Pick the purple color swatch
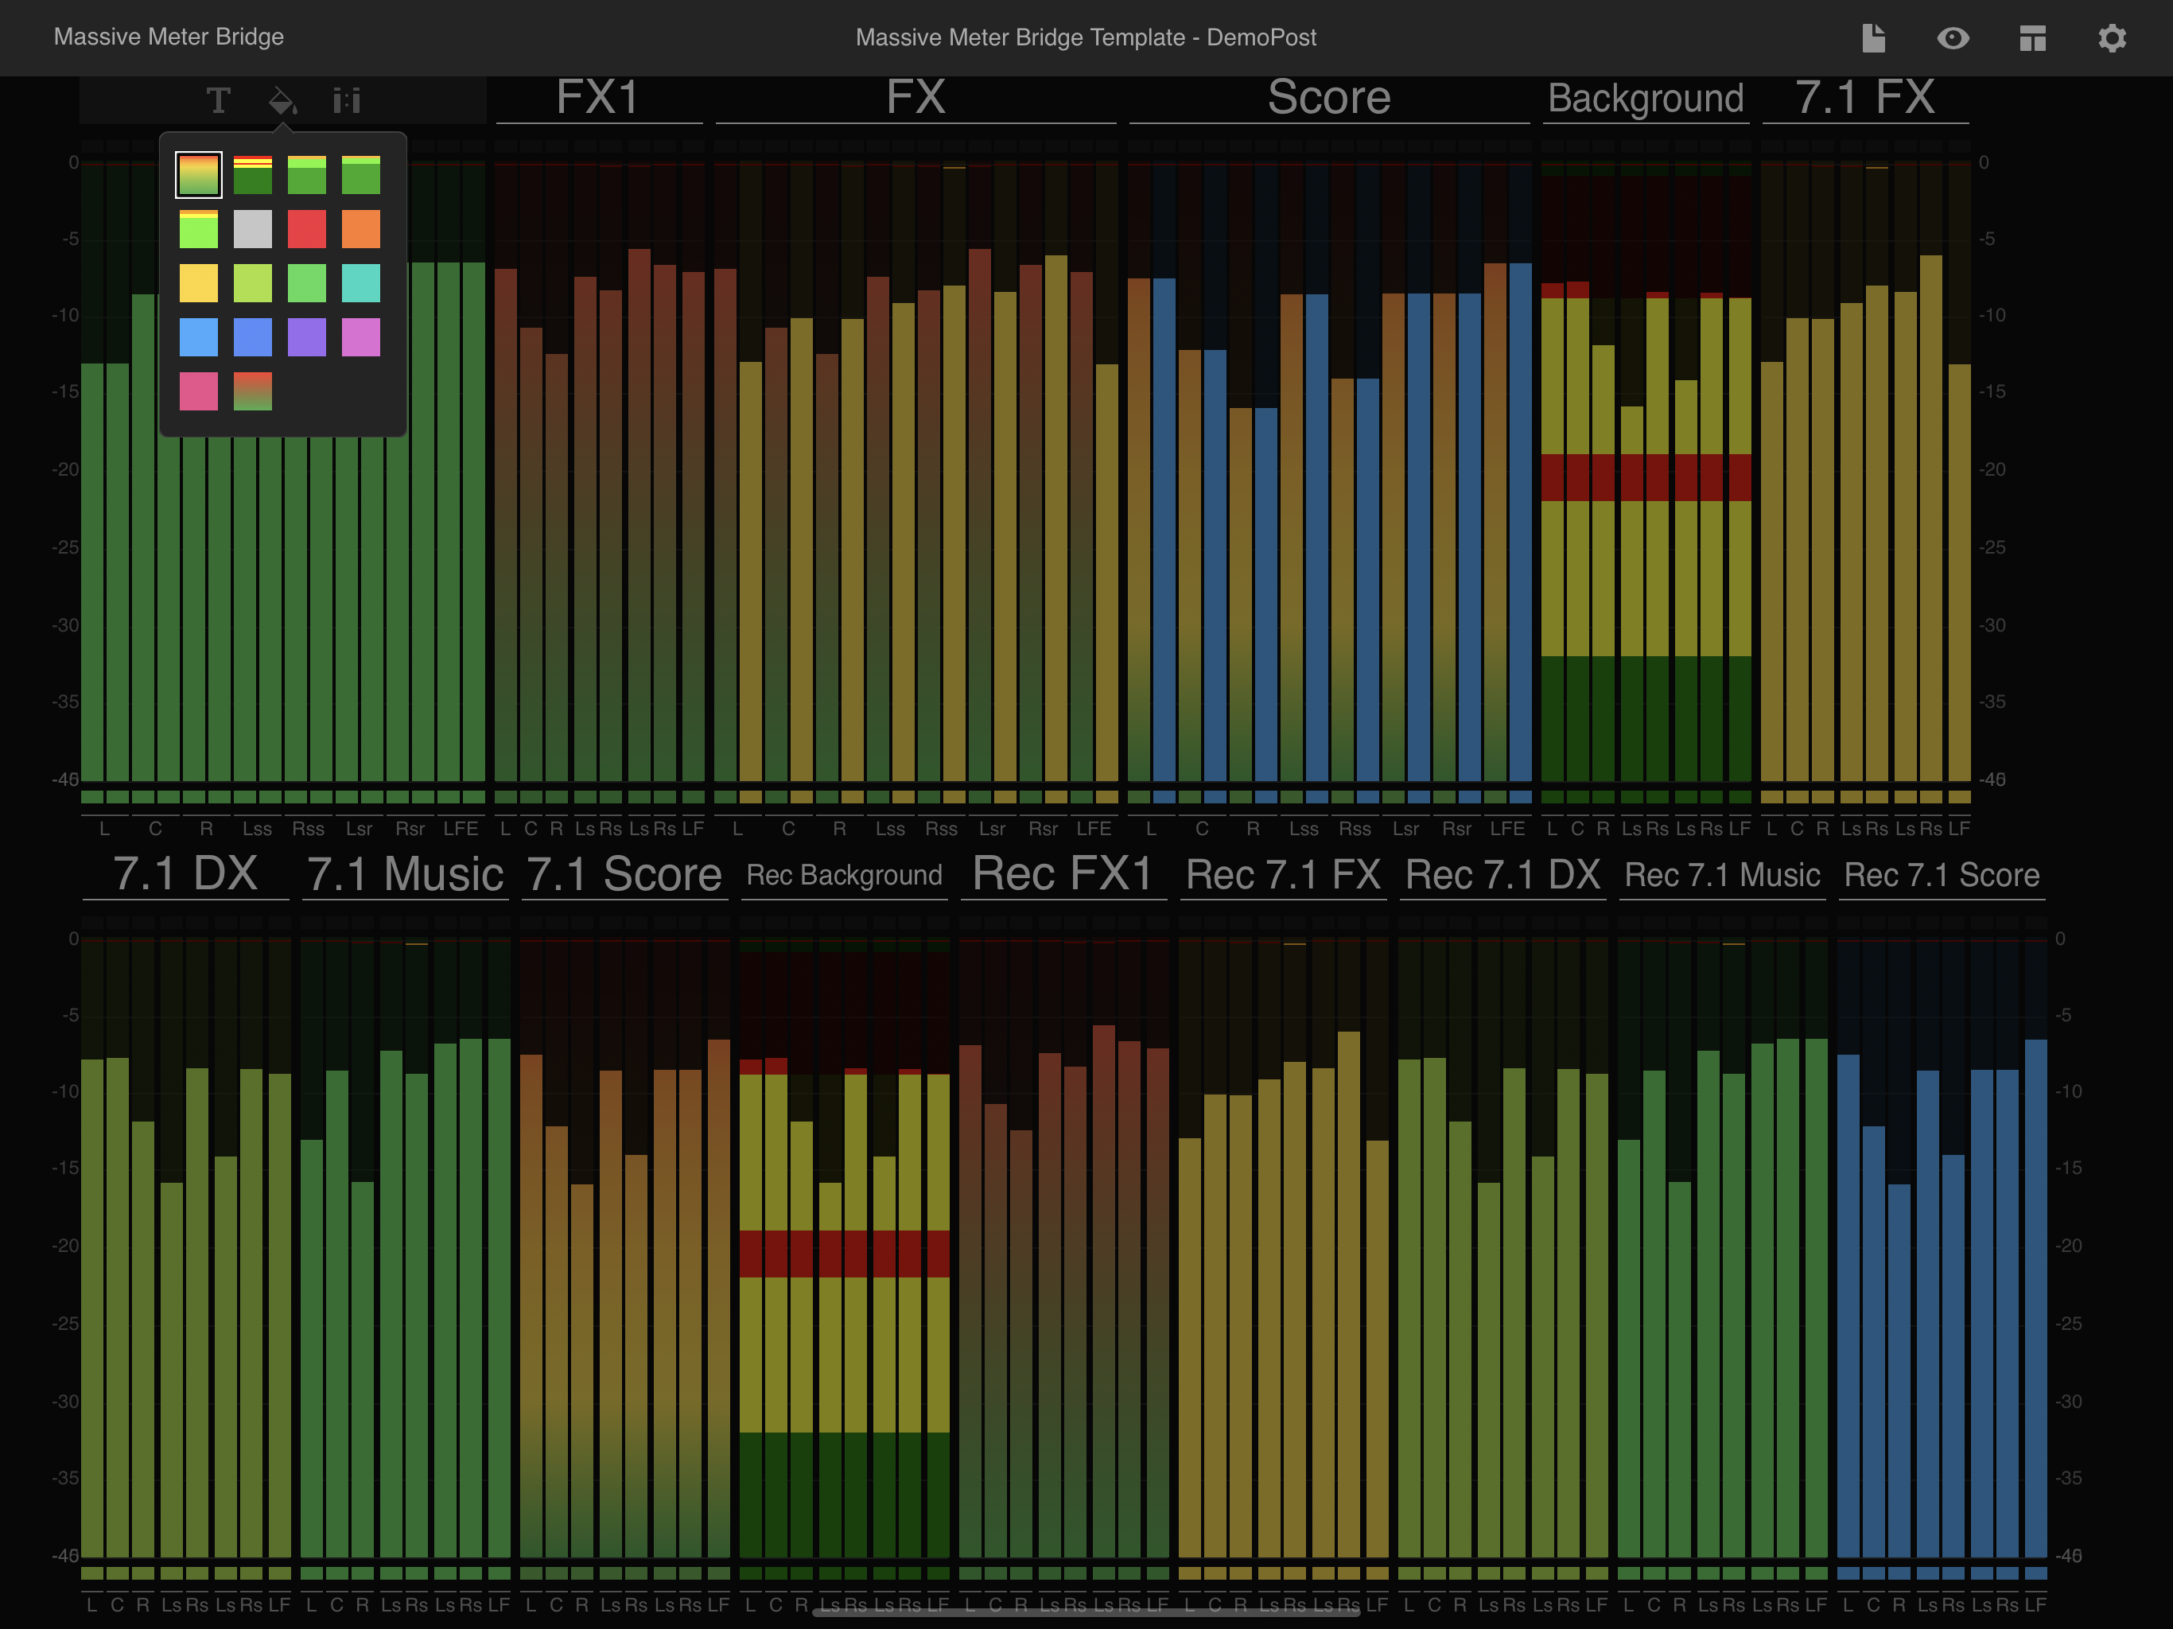Viewport: 2173px width, 1629px height. coord(306,337)
